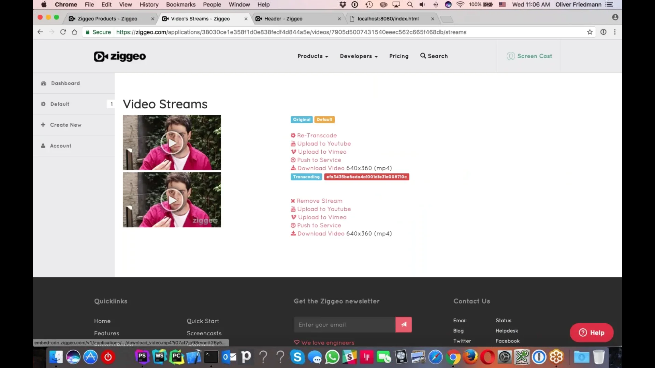The image size is (655, 368).
Task: Click the Download Video download icon
Action: point(293,168)
